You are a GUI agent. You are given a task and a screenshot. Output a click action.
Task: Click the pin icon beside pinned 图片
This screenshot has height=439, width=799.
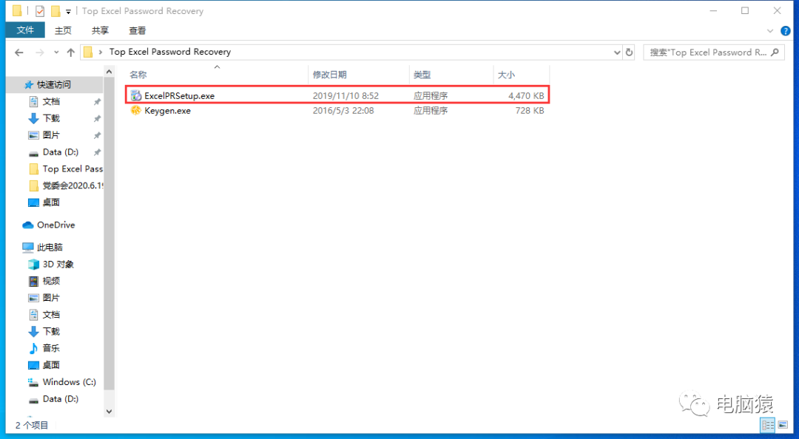[x=97, y=135]
